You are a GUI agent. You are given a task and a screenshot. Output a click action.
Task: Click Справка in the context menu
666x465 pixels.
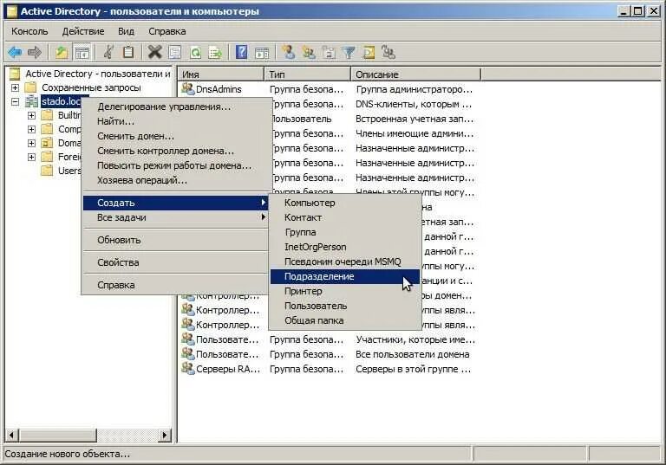[175, 285]
